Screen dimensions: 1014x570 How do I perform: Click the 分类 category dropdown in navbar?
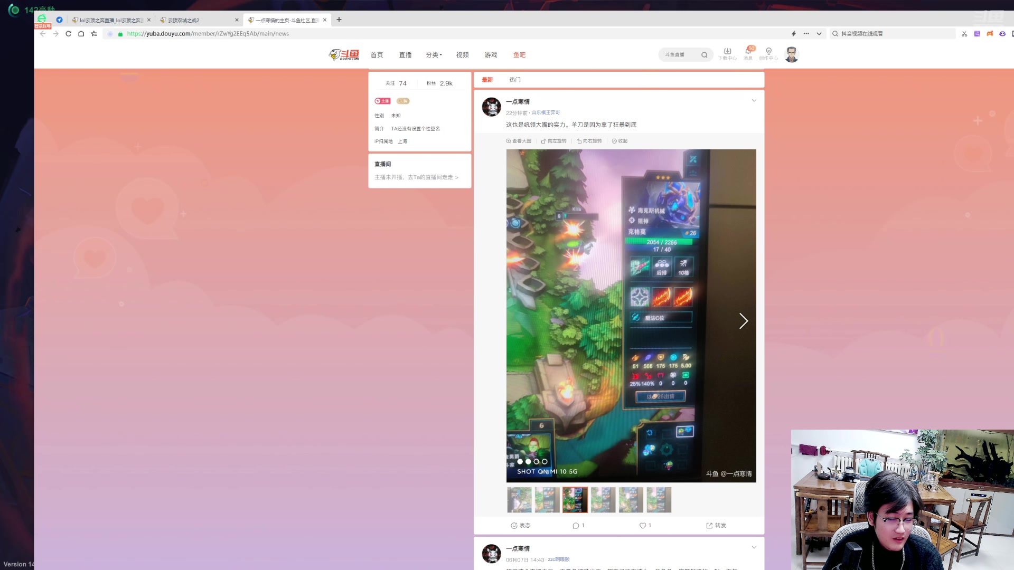point(433,55)
